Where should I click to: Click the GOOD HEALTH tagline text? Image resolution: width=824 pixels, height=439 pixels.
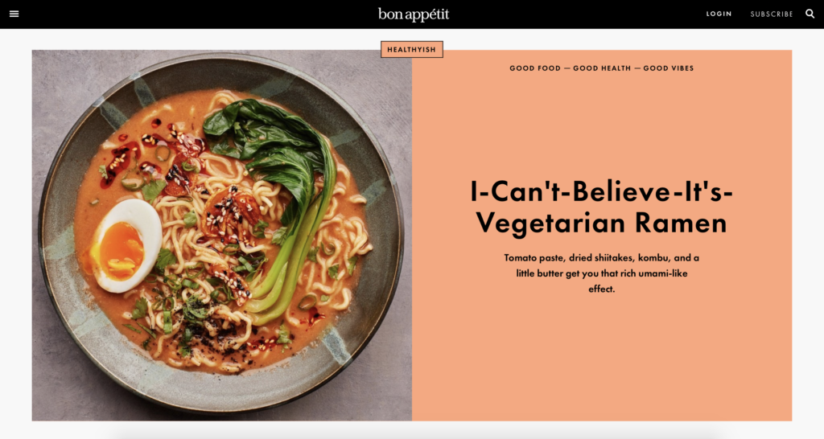[602, 68]
